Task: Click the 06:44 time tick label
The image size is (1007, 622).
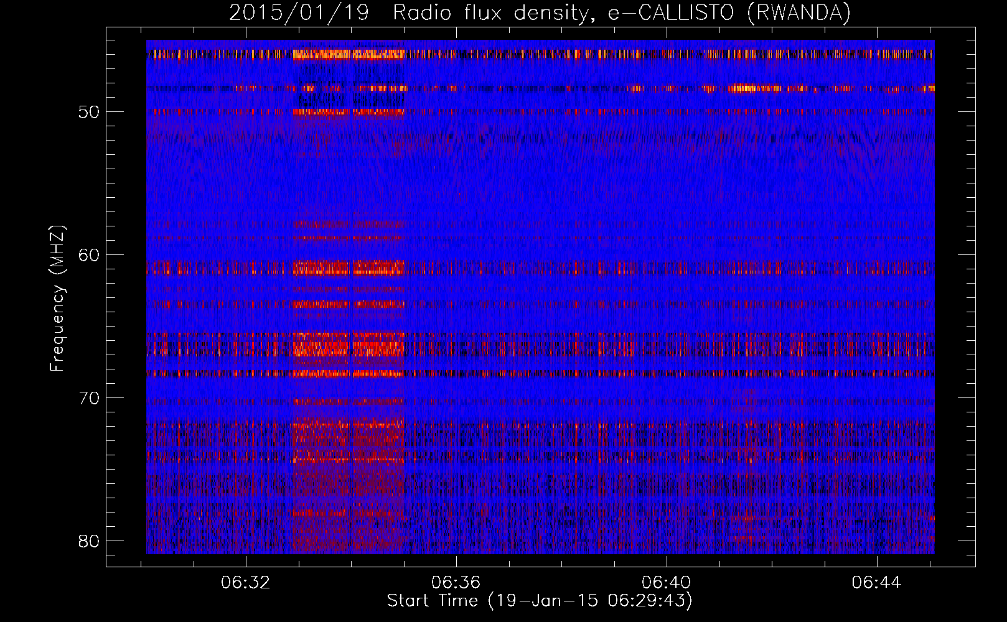Action: tap(877, 583)
